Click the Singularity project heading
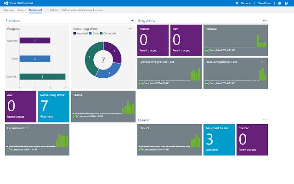Image resolution: width=294 pixels, height=184 pixels. 147,20
